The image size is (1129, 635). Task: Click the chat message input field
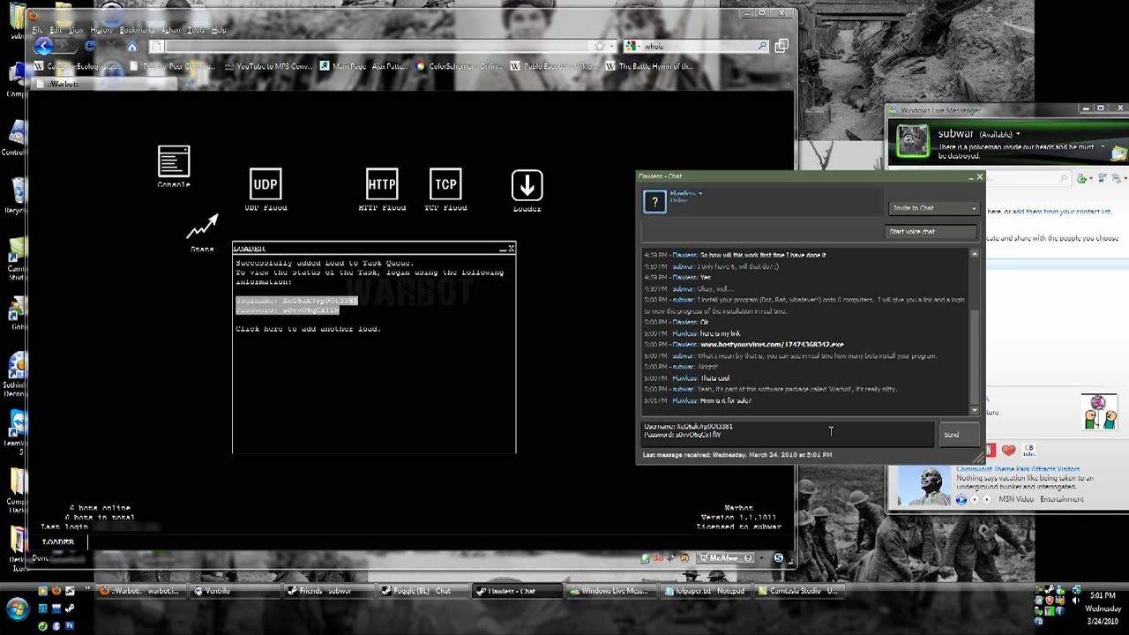pyautogui.click(x=787, y=434)
